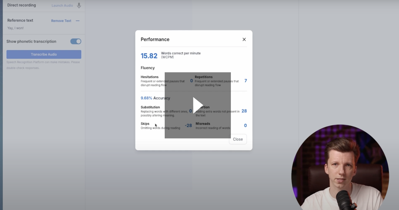Click the Performance dialog title

click(x=155, y=39)
